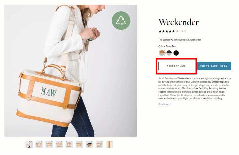Show the open bag interior thumbnail
The image size is (239, 155).
point(89,144)
